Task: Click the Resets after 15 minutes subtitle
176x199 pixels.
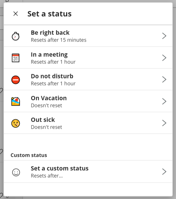Action: [58, 40]
